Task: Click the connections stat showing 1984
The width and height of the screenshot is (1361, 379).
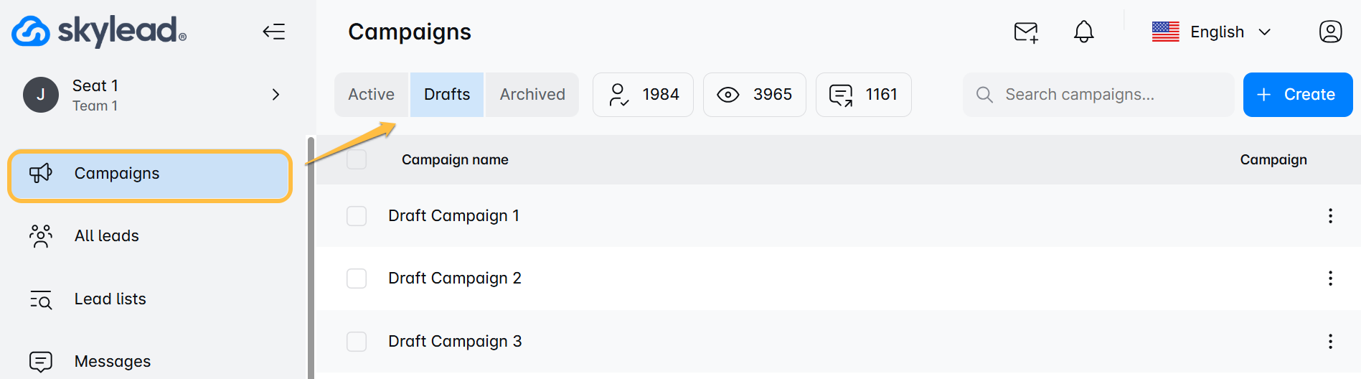Action: [643, 95]
